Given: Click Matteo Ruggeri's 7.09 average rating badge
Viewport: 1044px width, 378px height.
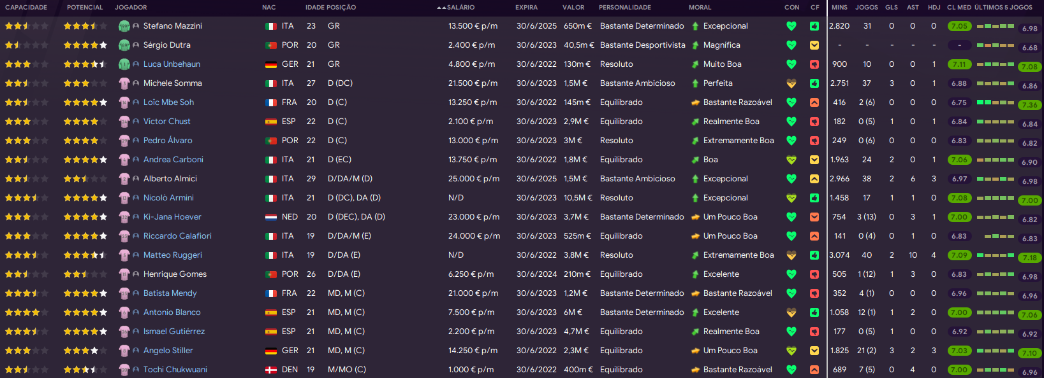Looking at the screenshot, I should 959,255.
